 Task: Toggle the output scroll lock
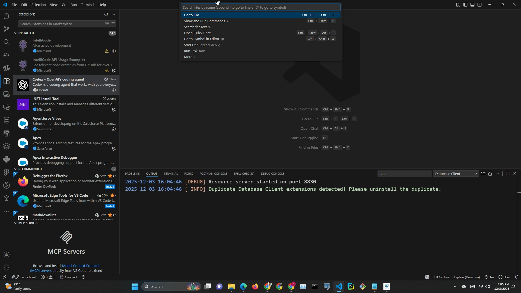click(x=490, y=174)
